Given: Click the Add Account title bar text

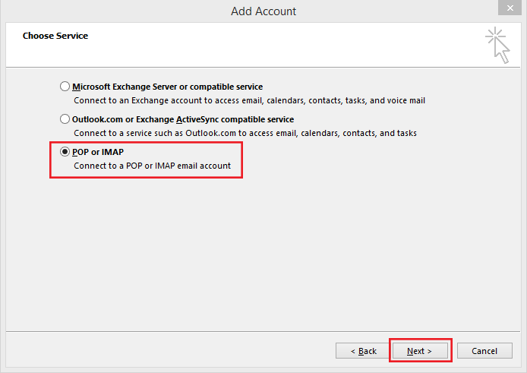Looking at the screenshot, I should click(263, 11).
